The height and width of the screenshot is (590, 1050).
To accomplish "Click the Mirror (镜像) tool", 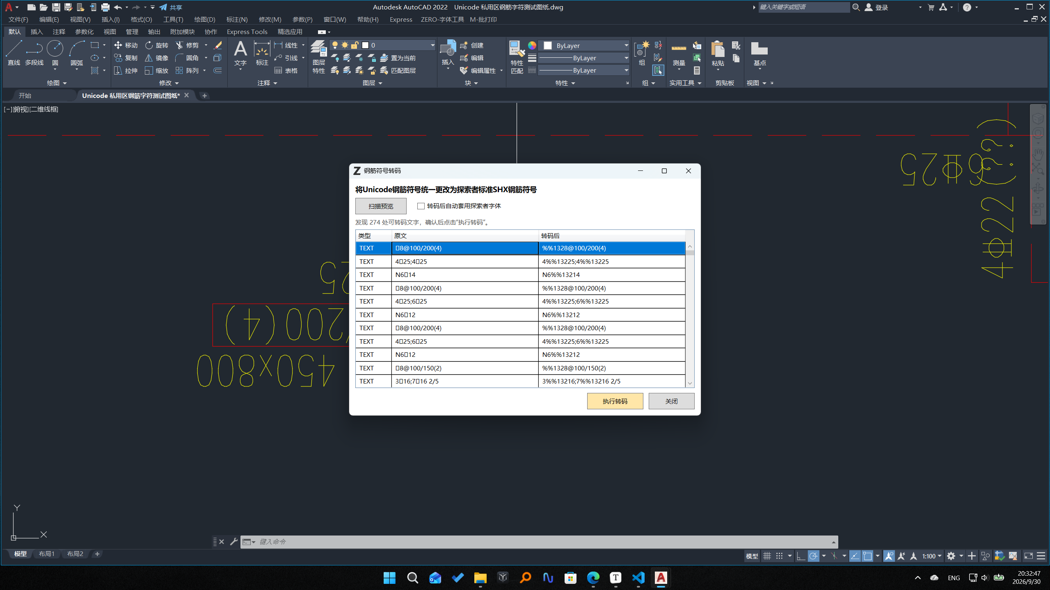I will (x=157, y=58).
